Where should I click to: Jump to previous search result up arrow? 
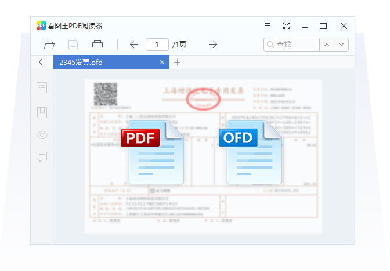[327, 45]
